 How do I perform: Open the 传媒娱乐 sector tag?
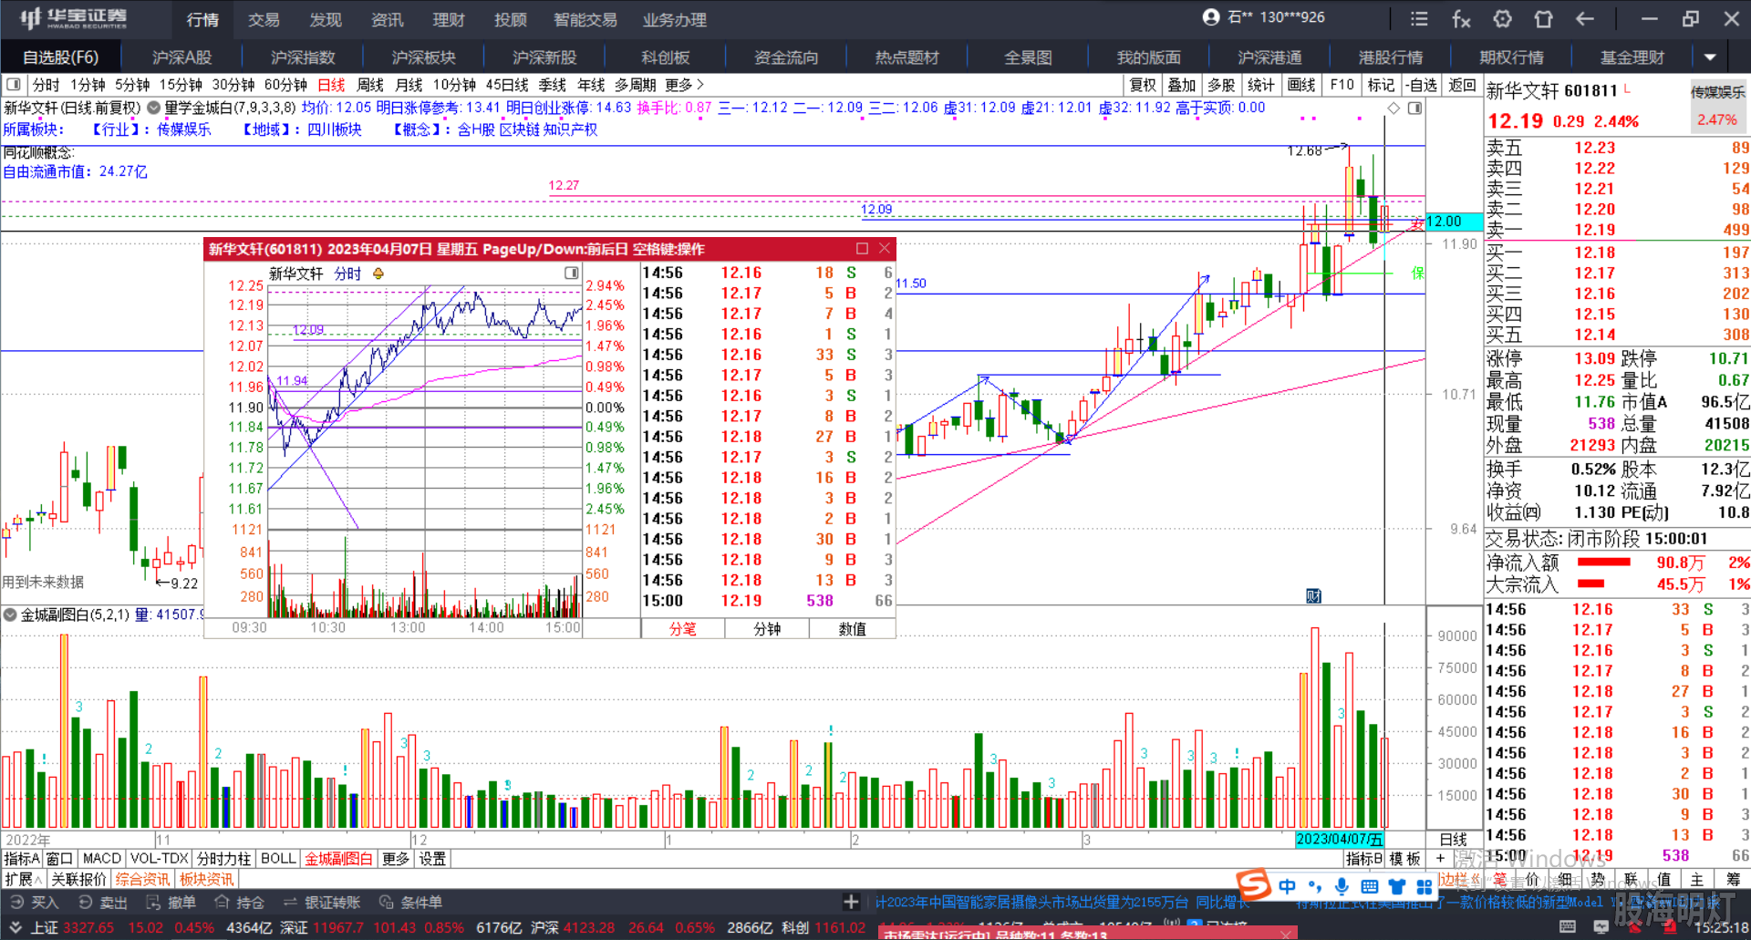coord(1718,92)
